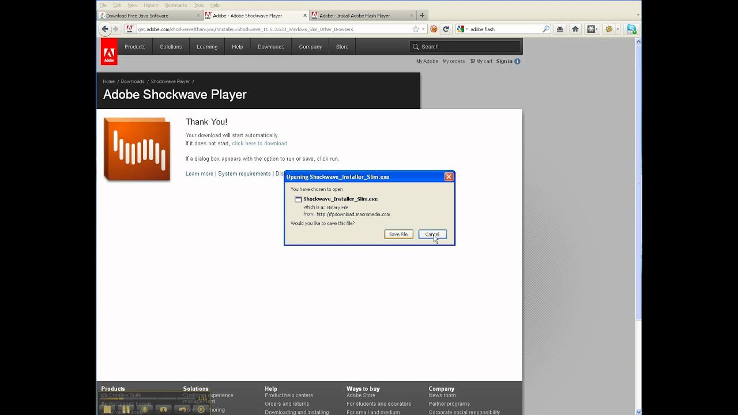Open News room footer link
The height and width of the screenshot is (415, 738).
442,395
